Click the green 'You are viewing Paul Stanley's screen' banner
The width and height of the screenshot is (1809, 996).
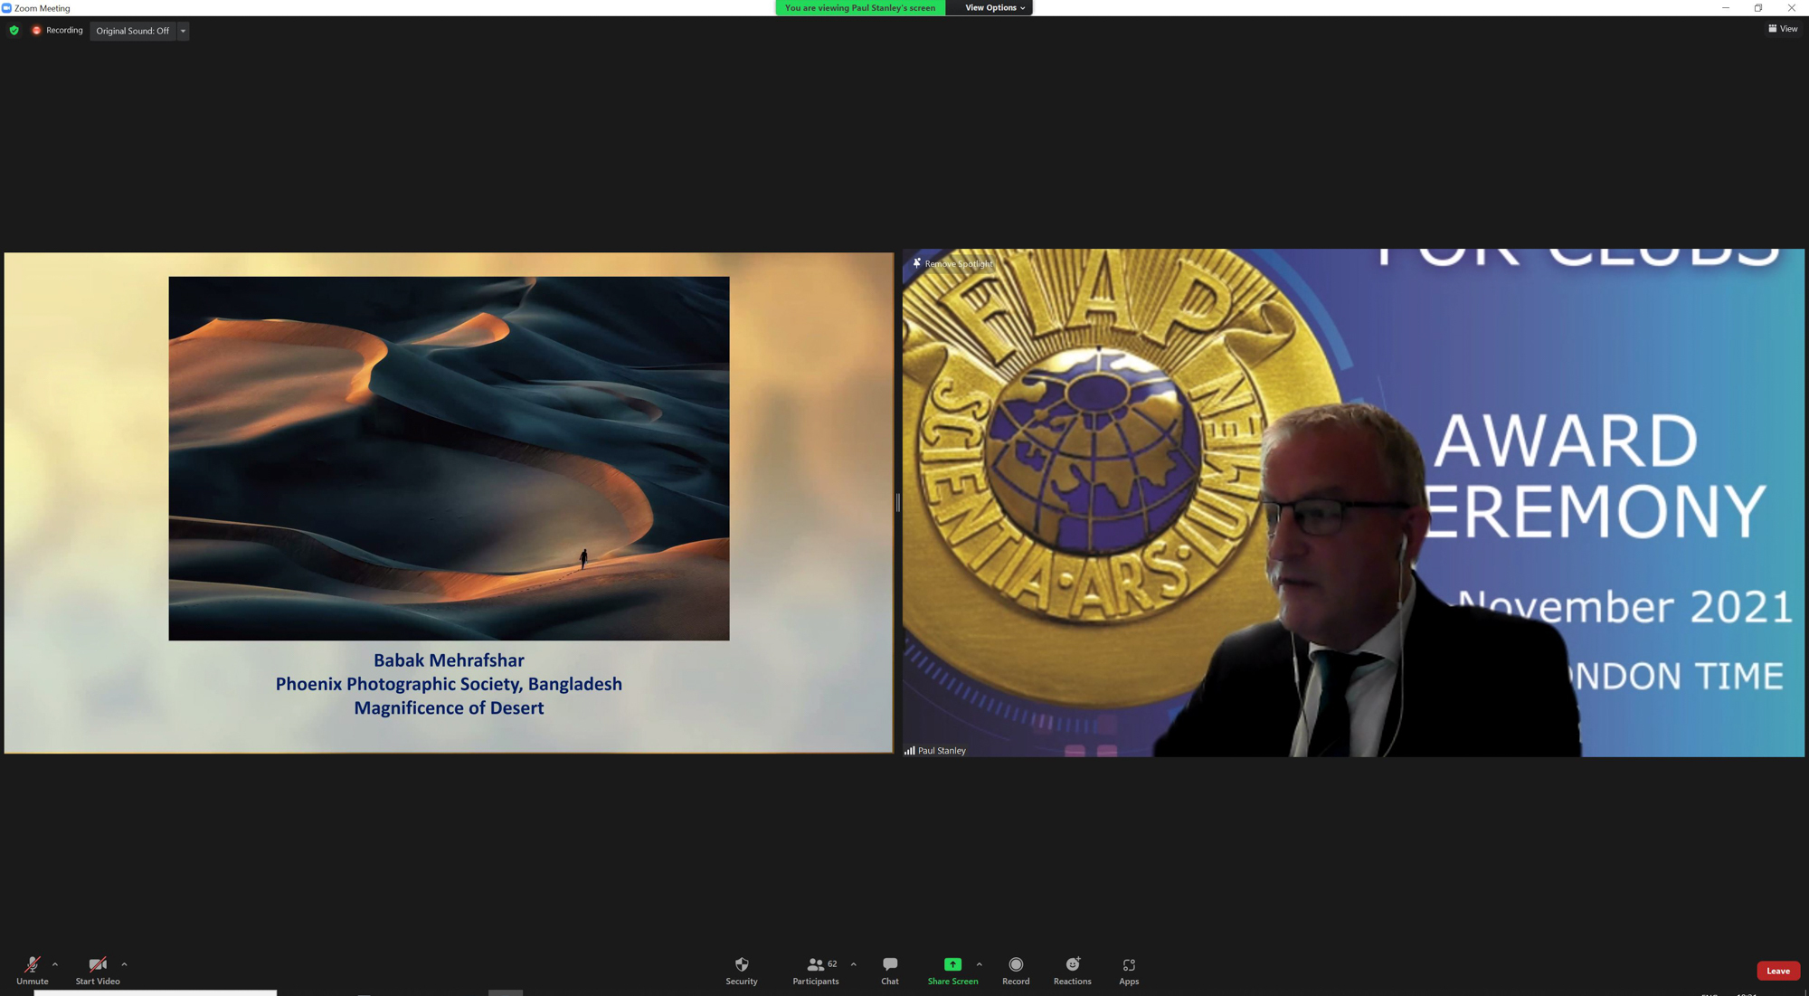coord(860,7)
